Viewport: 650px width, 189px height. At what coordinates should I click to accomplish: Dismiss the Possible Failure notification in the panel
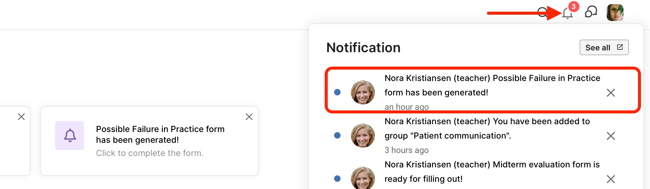point(611,93)
